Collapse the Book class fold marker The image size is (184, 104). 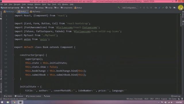13,47
